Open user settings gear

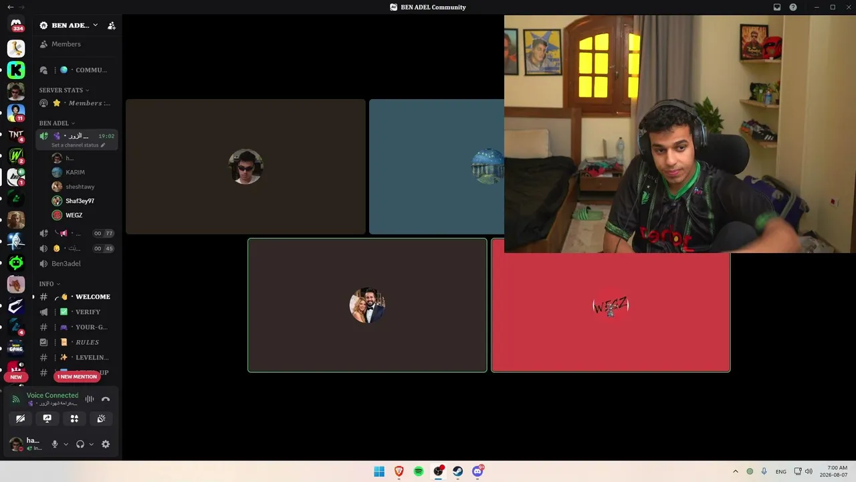[106, 445]
